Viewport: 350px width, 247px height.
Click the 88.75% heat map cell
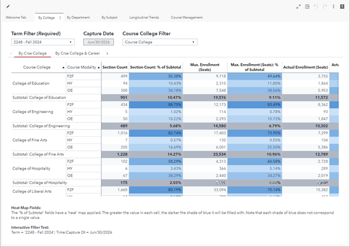(x=156, y=104)
